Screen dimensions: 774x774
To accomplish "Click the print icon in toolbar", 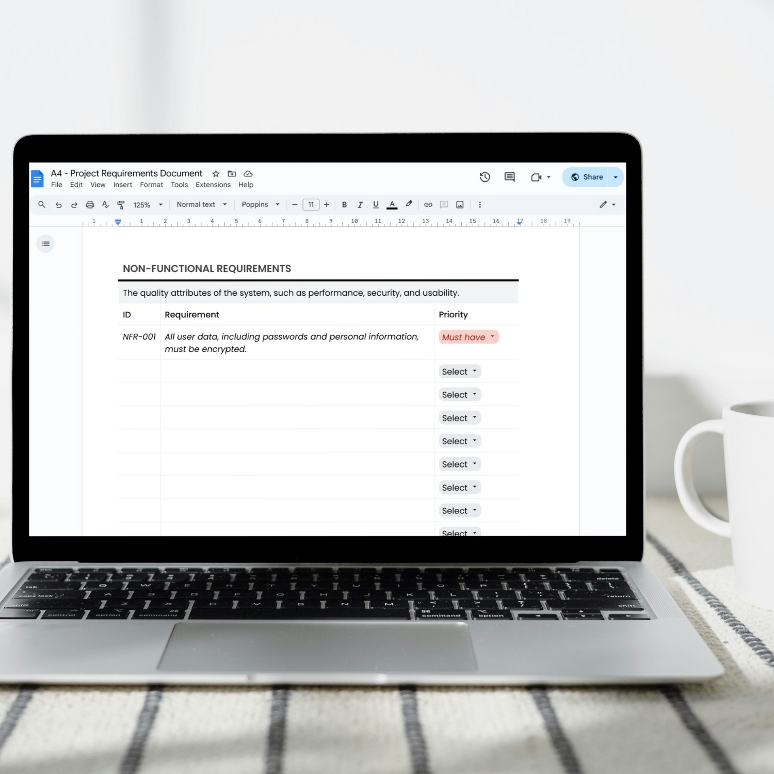I will 90,205.
